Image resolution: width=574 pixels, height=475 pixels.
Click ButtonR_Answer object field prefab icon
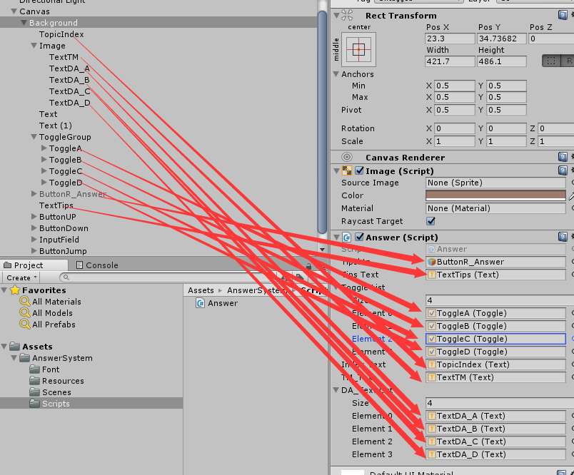click(x=432, y=262)
